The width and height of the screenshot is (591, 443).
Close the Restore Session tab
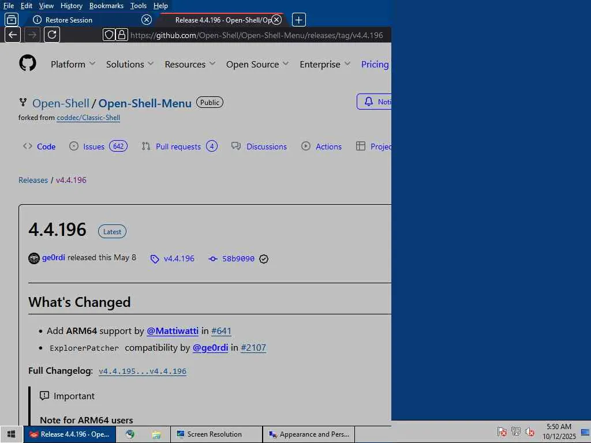point(147,20)
